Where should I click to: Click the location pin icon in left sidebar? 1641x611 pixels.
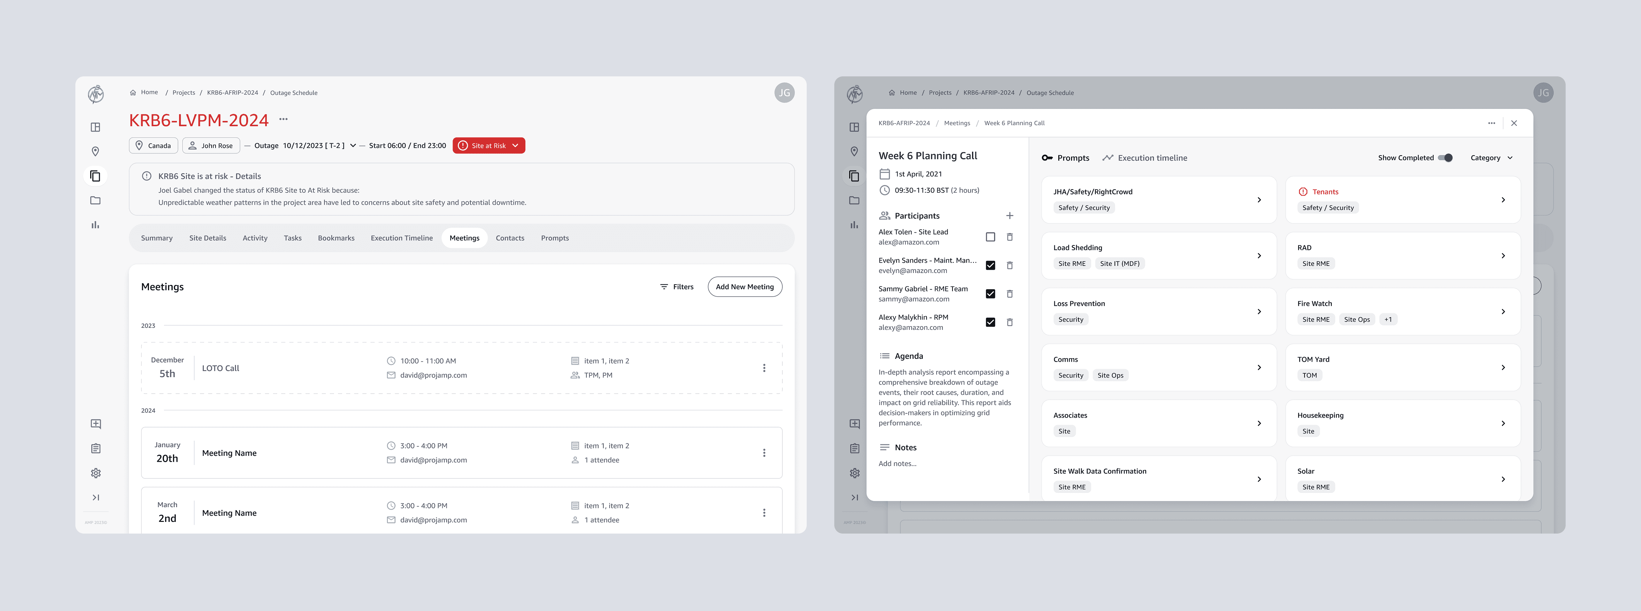point(96,151)
